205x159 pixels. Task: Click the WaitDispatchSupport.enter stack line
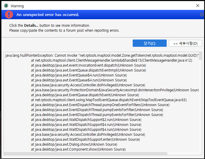point(85,140)
